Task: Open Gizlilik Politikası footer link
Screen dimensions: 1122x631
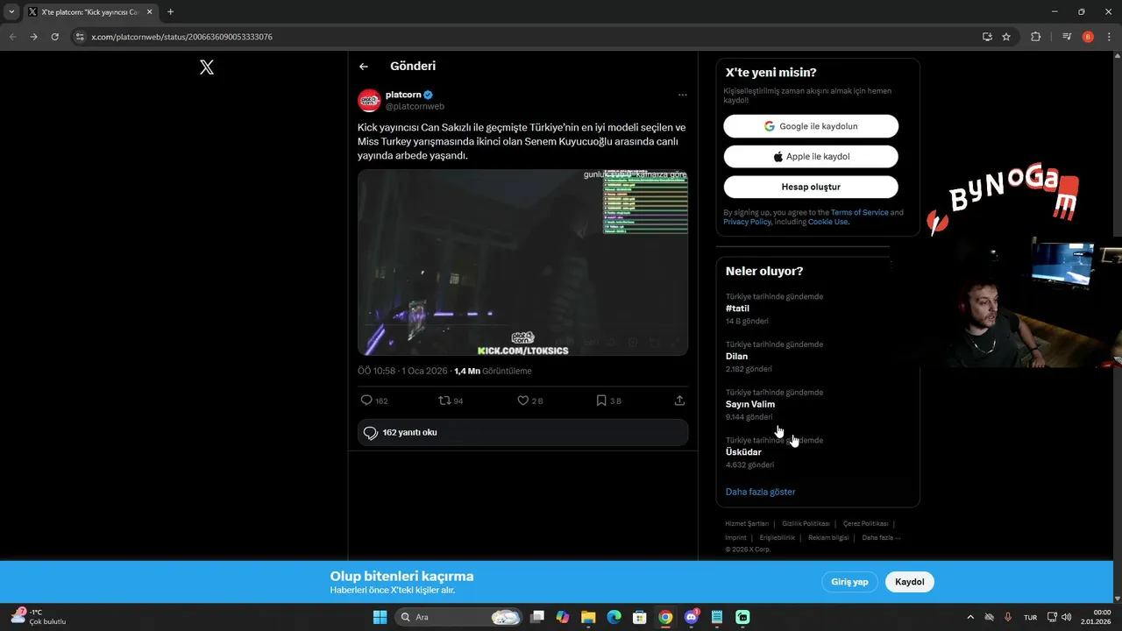Action: pyautogui.click(x=806, y=523)
